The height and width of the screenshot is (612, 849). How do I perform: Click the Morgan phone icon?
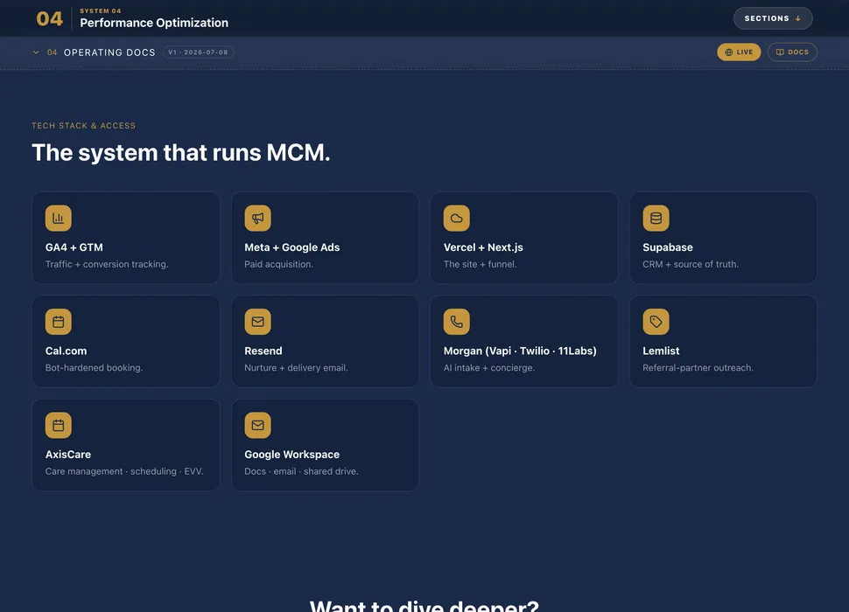[x=456, y=322]
